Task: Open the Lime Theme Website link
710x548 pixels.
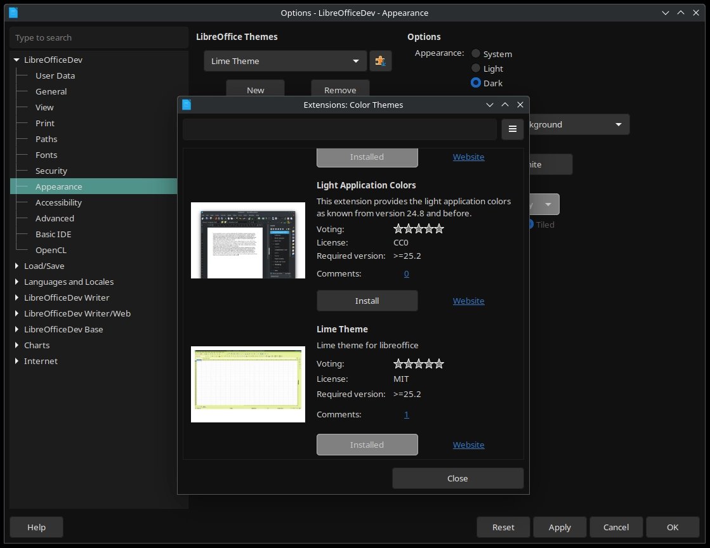Action: 468,445
